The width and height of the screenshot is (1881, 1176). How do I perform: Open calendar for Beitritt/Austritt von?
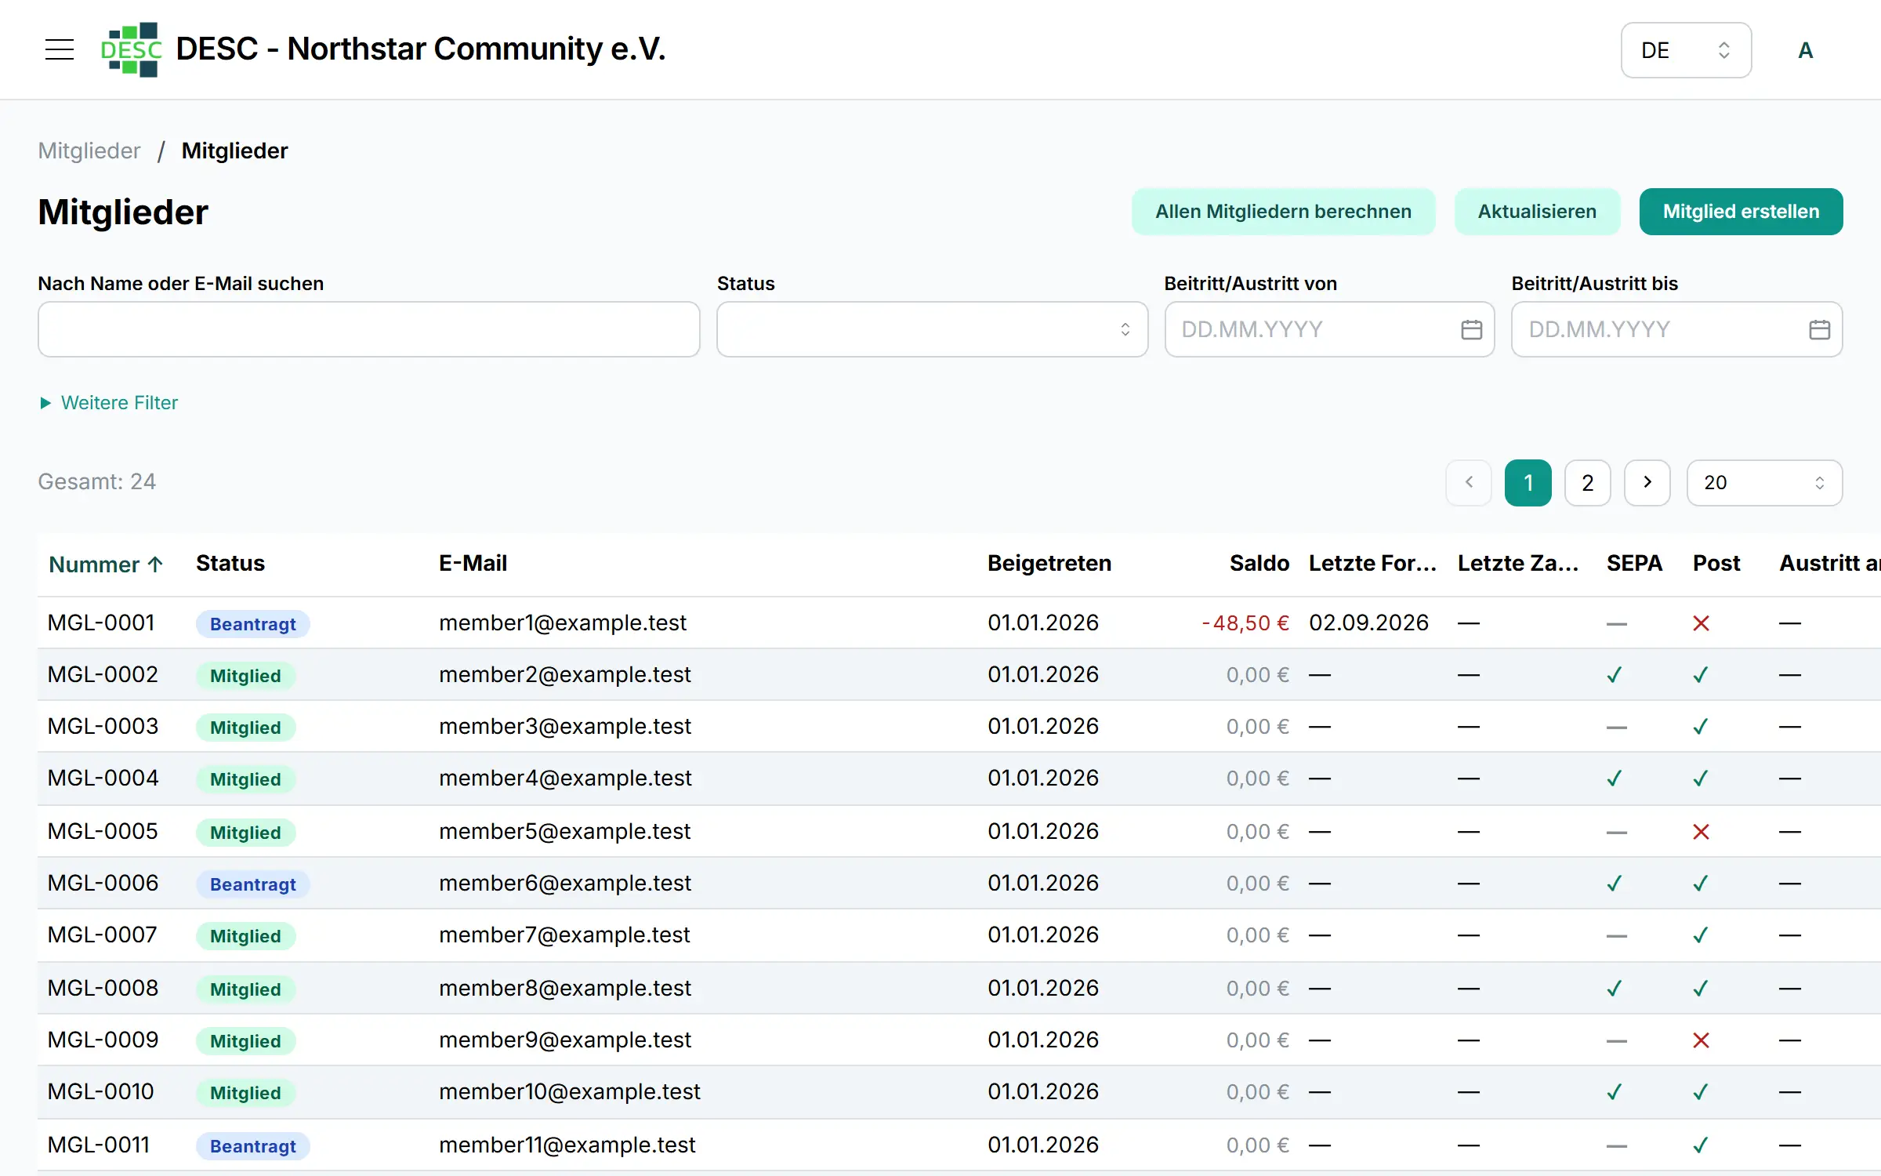coord(1471,329)
